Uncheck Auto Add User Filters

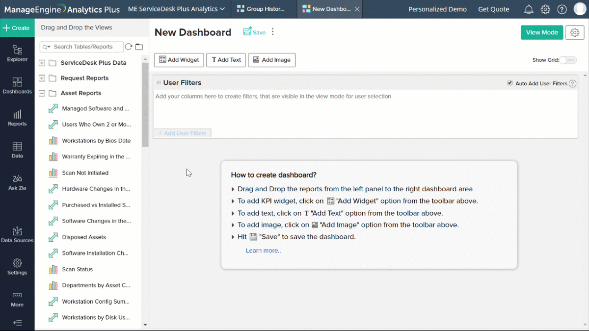coord(509,83)
